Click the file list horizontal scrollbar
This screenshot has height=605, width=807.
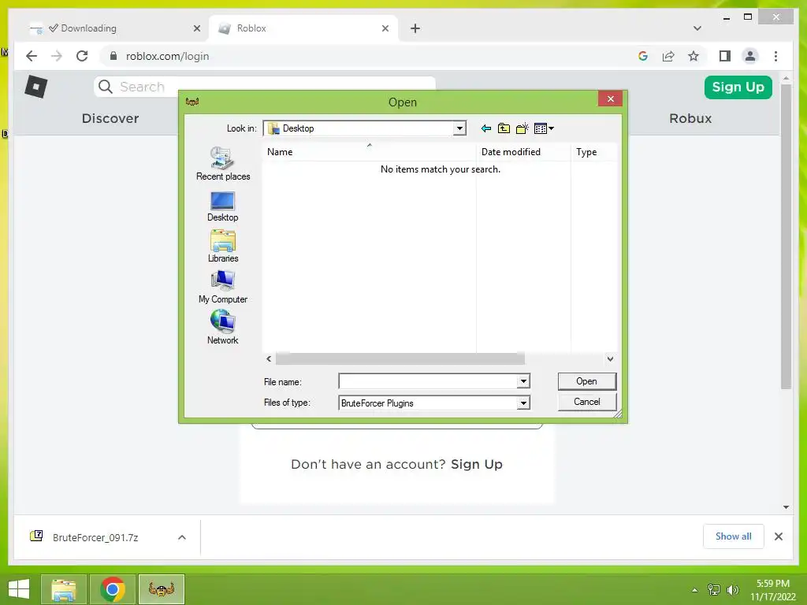(400, 358)
